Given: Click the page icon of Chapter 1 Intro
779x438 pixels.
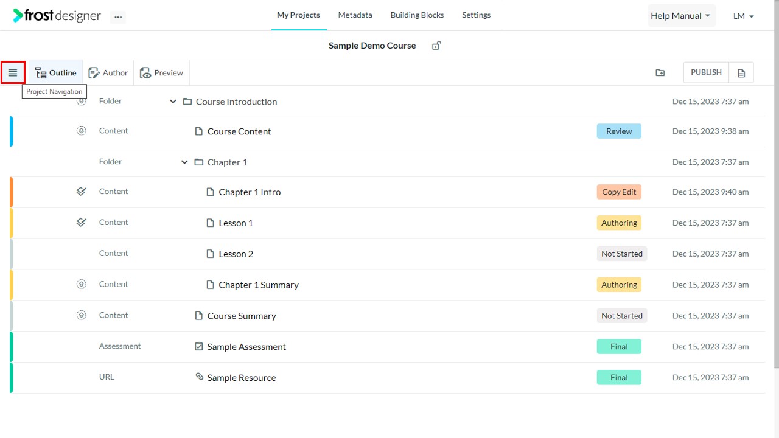Looking at the screenshot, I should coord(211,192).
